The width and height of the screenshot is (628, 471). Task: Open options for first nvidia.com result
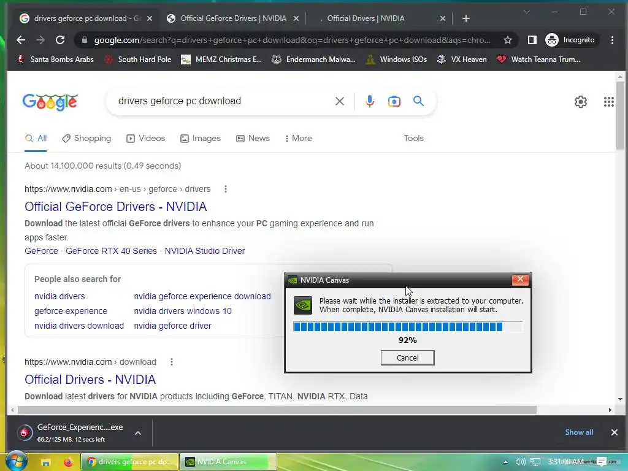tap(226, 189)
